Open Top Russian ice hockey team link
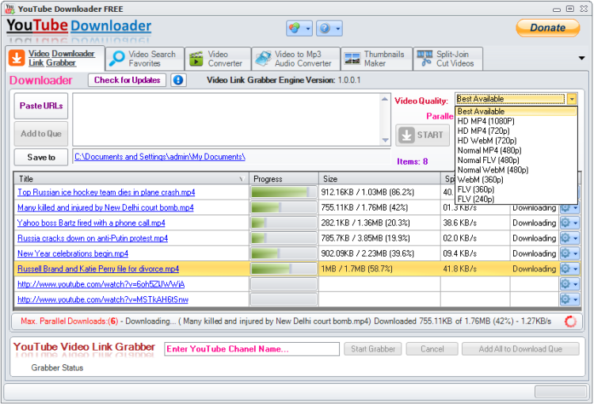Image resolution: width=594 pixels, height=418 pixels. pos(106,192)
